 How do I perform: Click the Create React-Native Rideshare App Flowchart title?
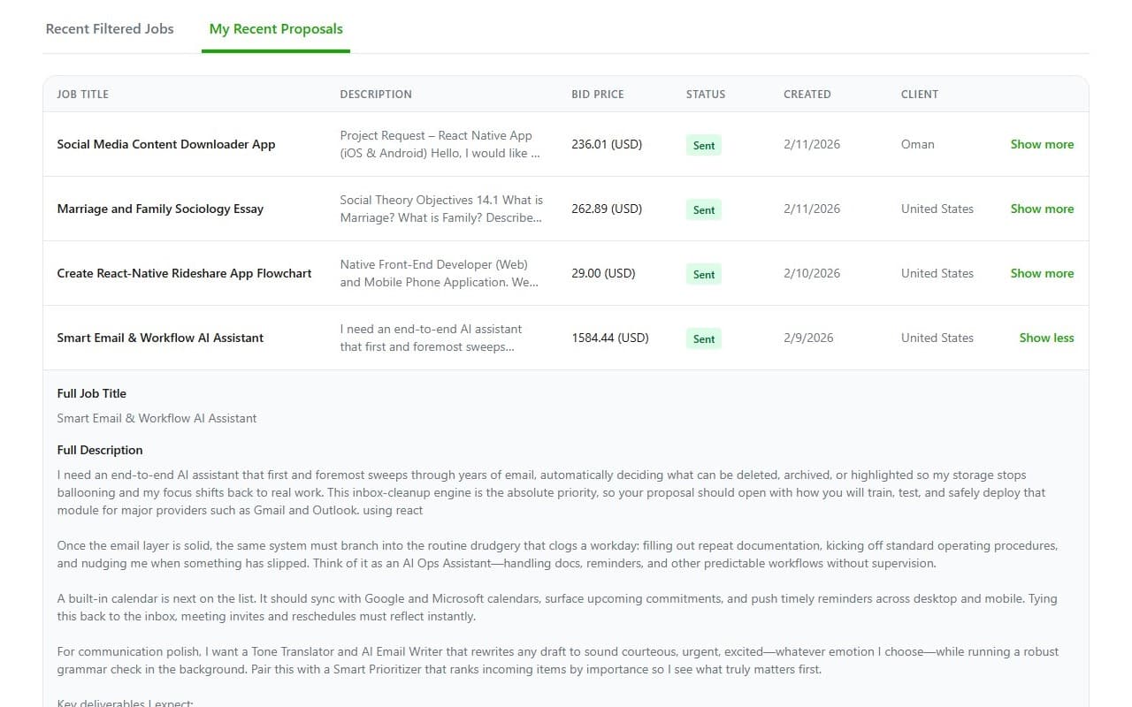184,273
